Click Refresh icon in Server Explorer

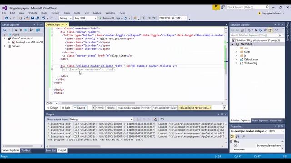point(5,30)
